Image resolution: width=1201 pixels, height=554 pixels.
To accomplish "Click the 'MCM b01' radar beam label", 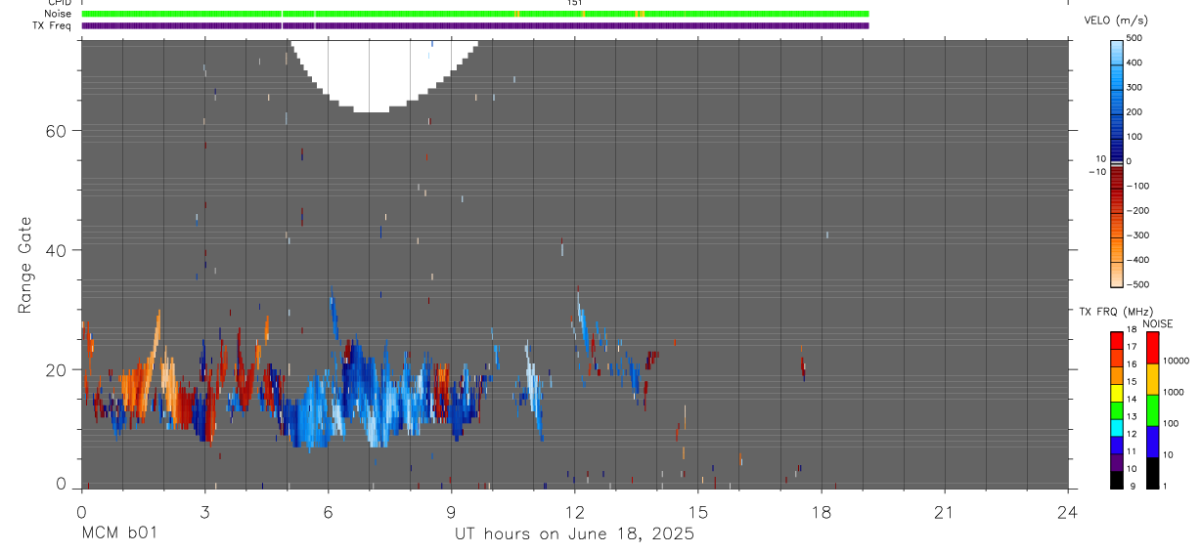I will tap(117, 534).
